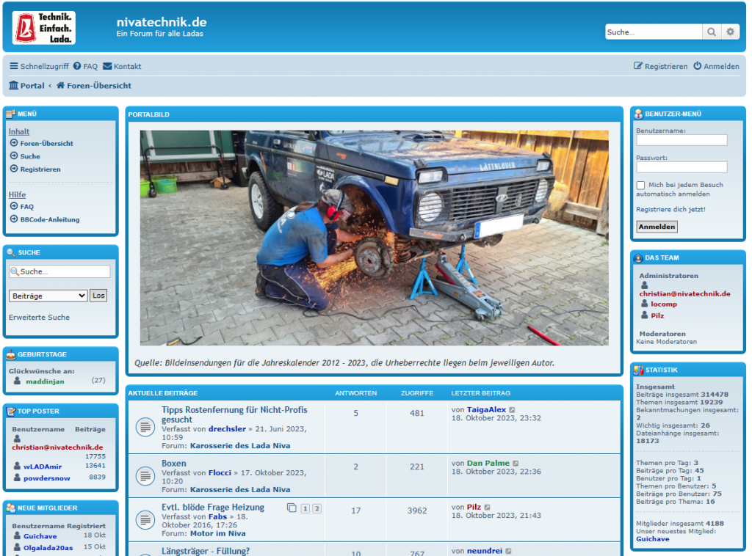Open Foren-Übersicht in the Menü sidebar
The width and height of the screenshot is (752, 556).
click(x=46, y=143)
